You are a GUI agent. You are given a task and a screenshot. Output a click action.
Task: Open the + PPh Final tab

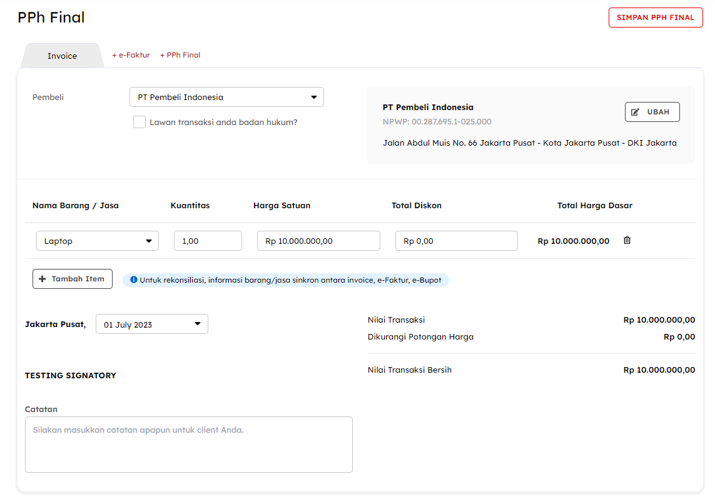[x=180, y=55]
